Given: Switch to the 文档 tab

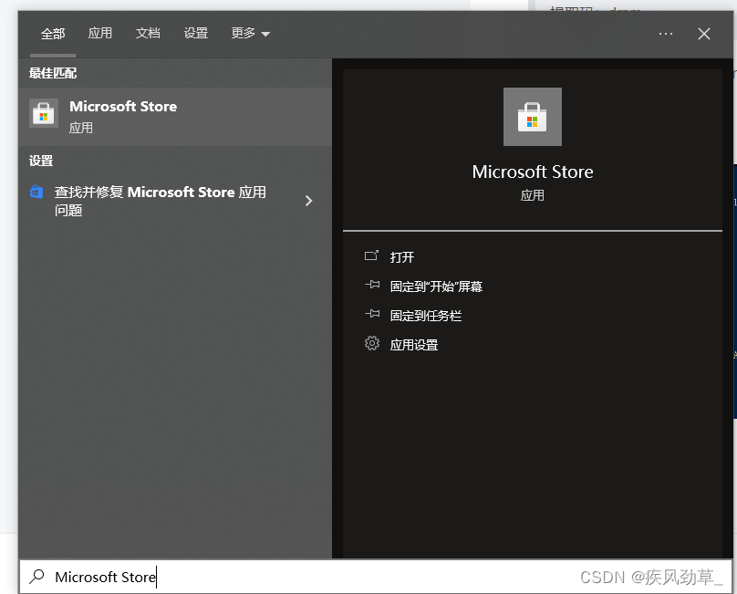Looking at the screenshot, I should 148,34.
